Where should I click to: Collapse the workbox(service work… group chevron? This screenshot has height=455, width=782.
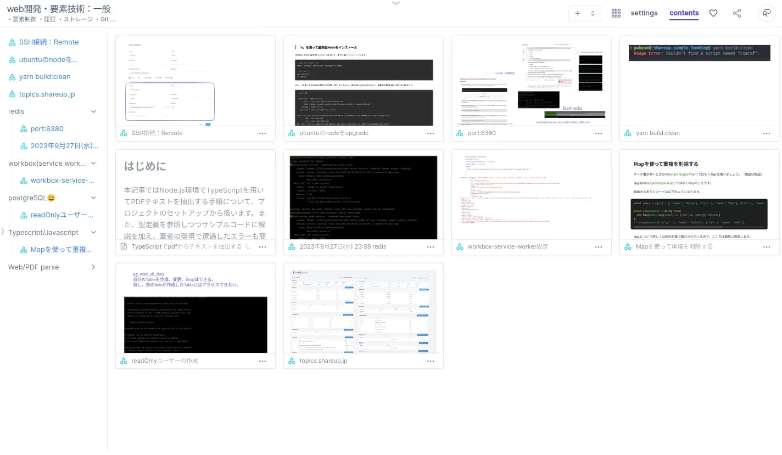(93, 163)
